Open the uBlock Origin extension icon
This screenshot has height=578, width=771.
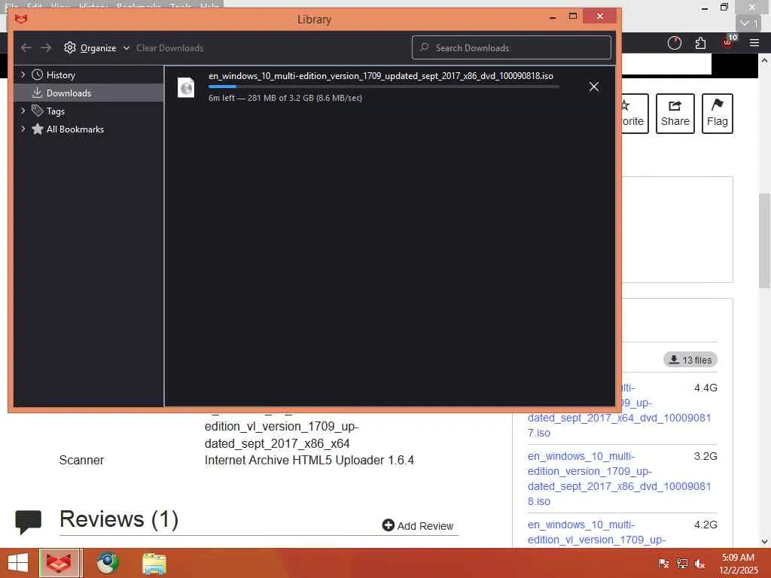pos(728,42)
